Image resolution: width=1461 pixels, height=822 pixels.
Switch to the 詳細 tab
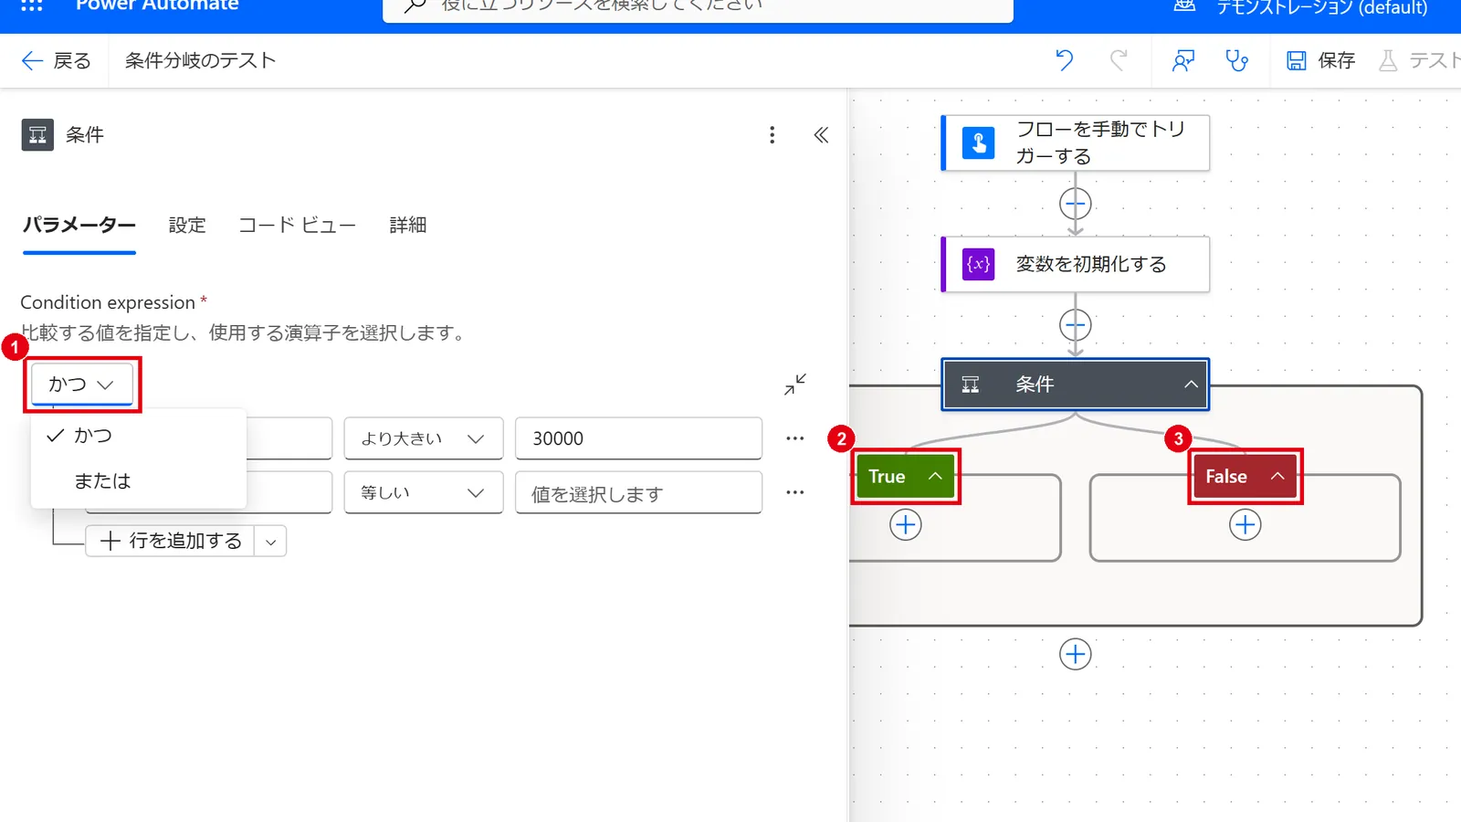click(x=408, y=226)
